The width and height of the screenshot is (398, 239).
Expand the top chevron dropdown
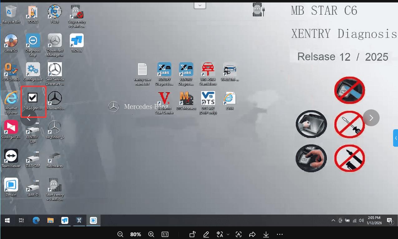(x=200, y=5)
